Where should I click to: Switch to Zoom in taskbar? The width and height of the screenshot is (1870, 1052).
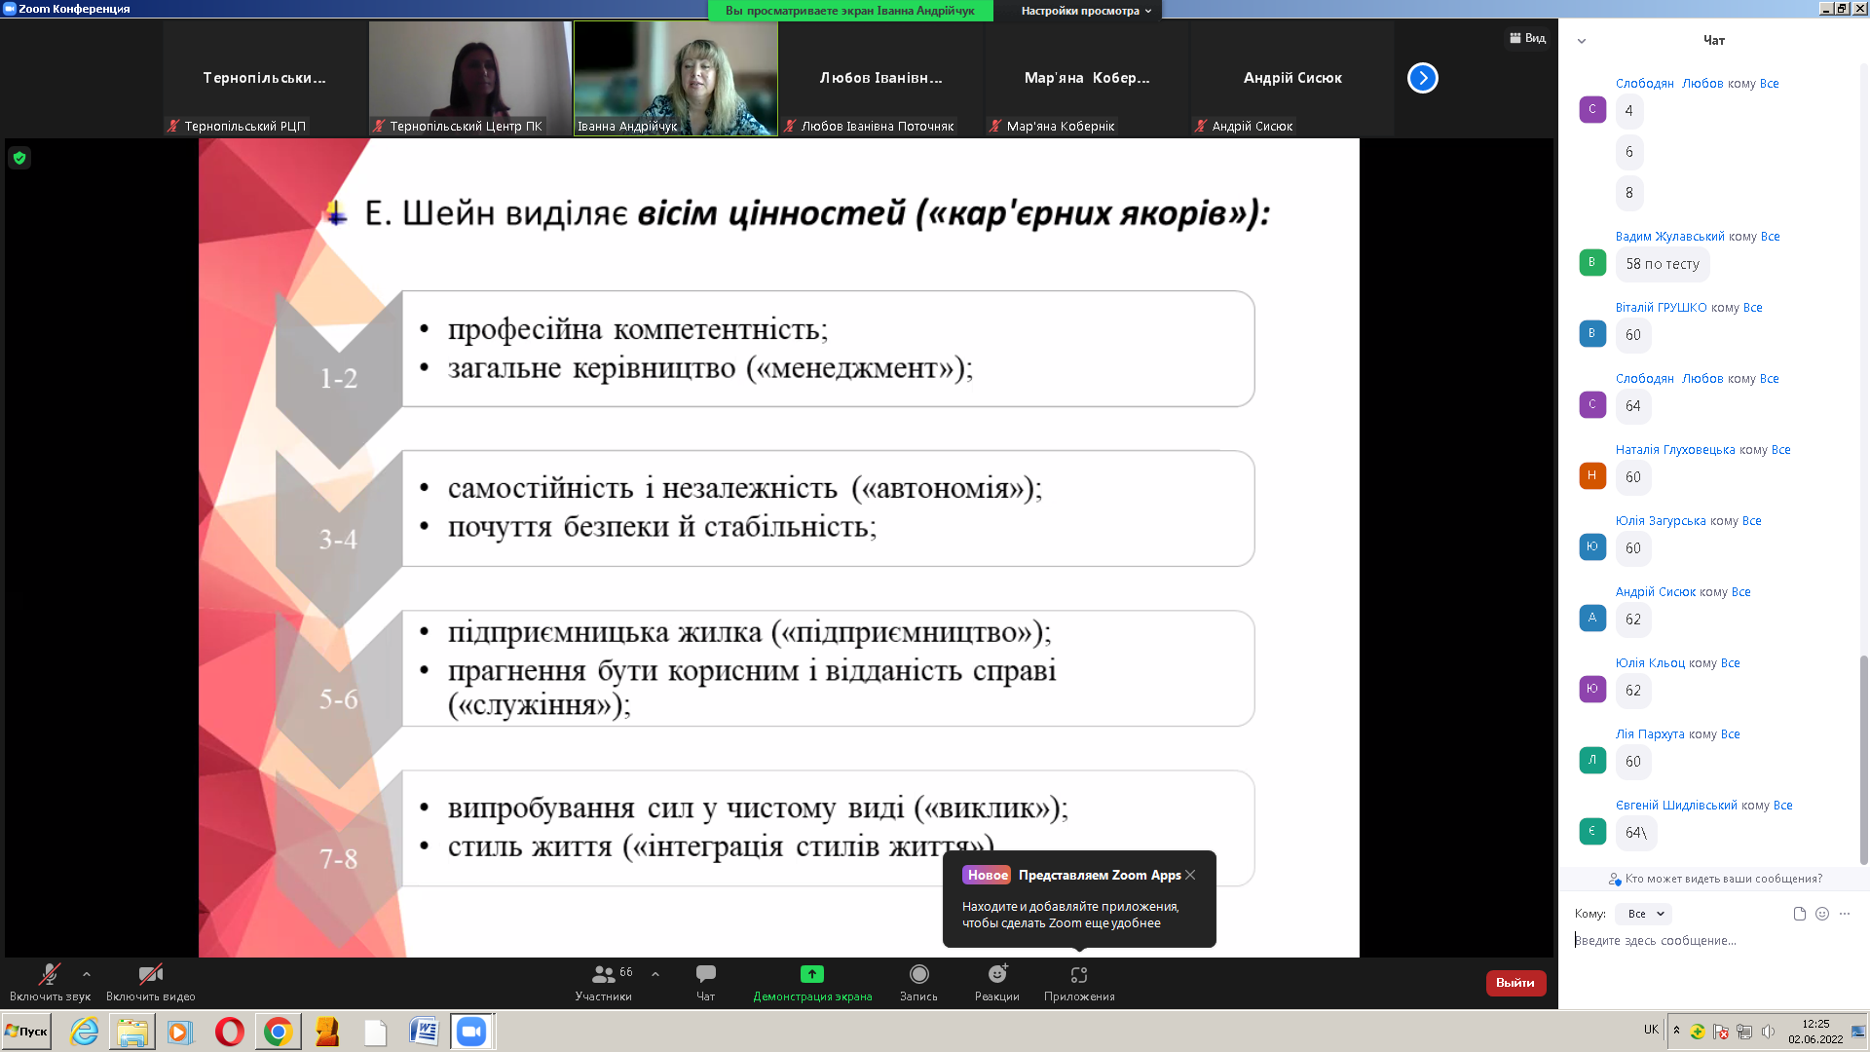click(x=471, y=1032)
